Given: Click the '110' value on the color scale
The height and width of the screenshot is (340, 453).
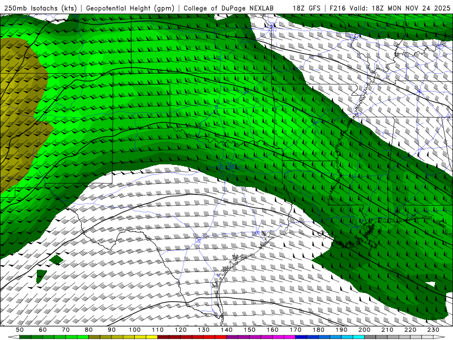Looking at the screenshot, I should tap(157, 330).
